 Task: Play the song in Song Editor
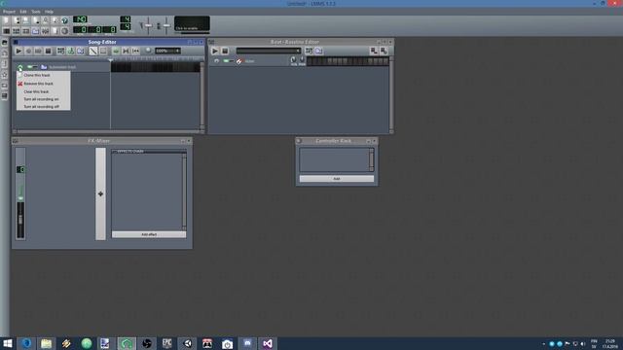[18, 51]
